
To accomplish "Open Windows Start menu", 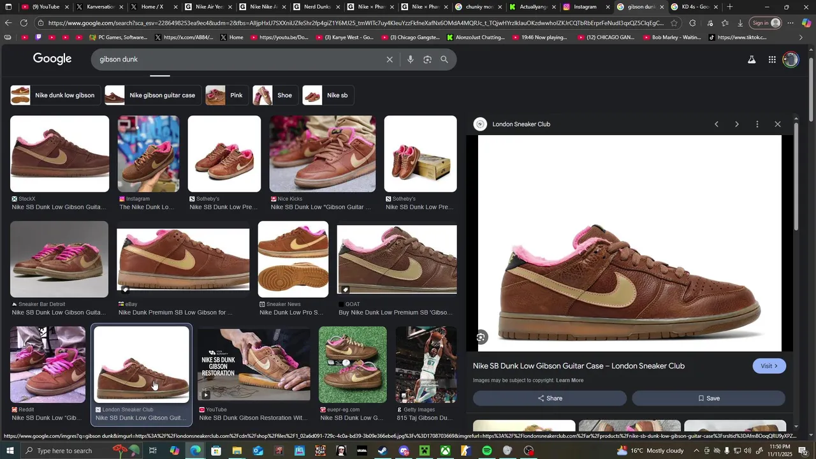I will 10,451.
